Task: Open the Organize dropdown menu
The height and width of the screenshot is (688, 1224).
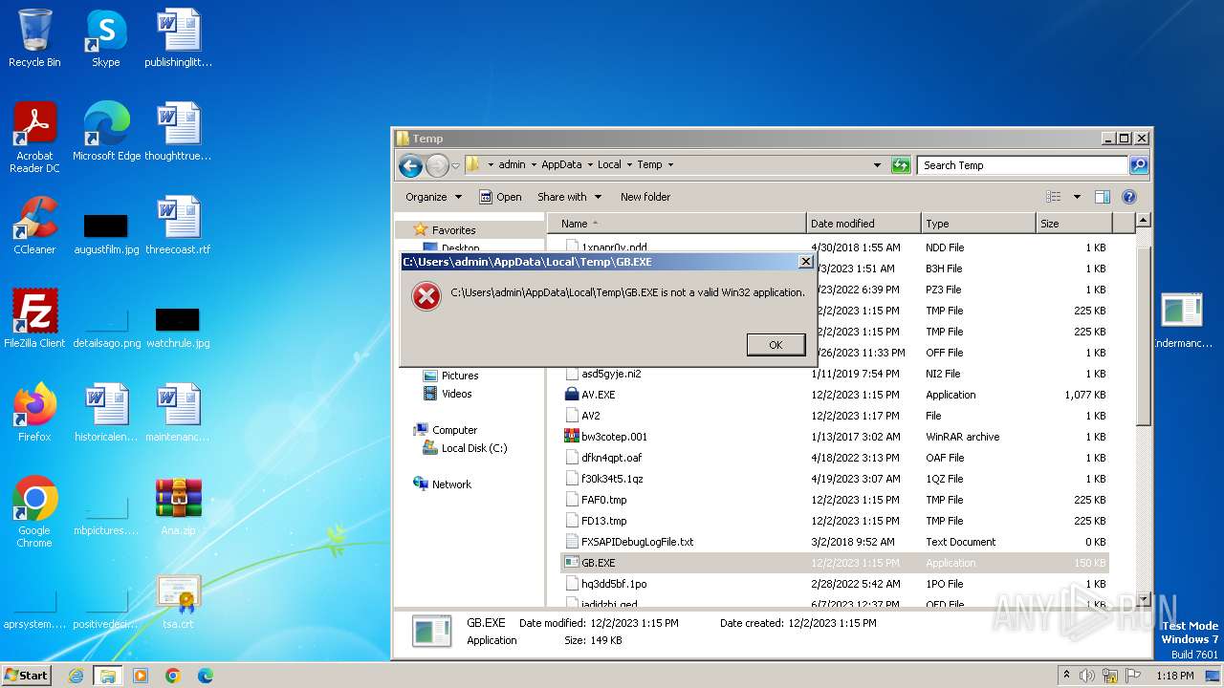Action: (x=433, y=197)
